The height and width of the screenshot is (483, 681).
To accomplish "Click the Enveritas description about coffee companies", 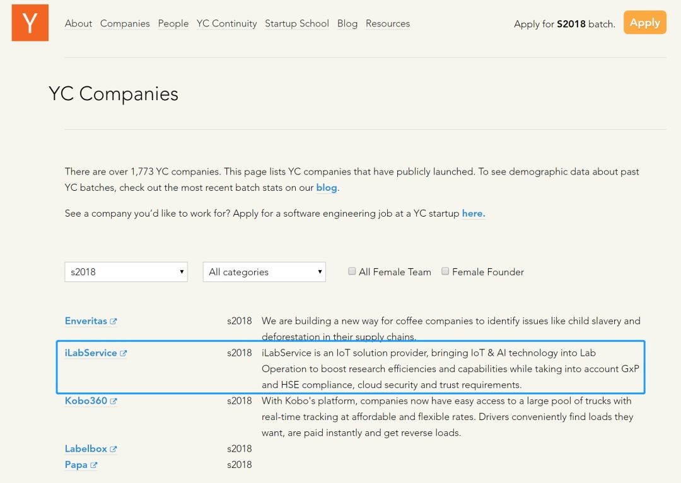I will pyautogui.click(x=451, y=329).
